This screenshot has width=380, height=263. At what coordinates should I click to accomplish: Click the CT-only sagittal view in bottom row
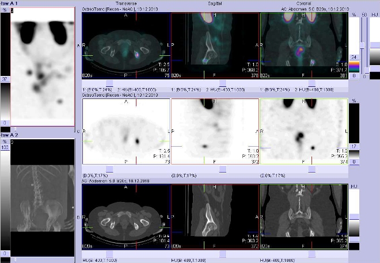tap(215, 219)
